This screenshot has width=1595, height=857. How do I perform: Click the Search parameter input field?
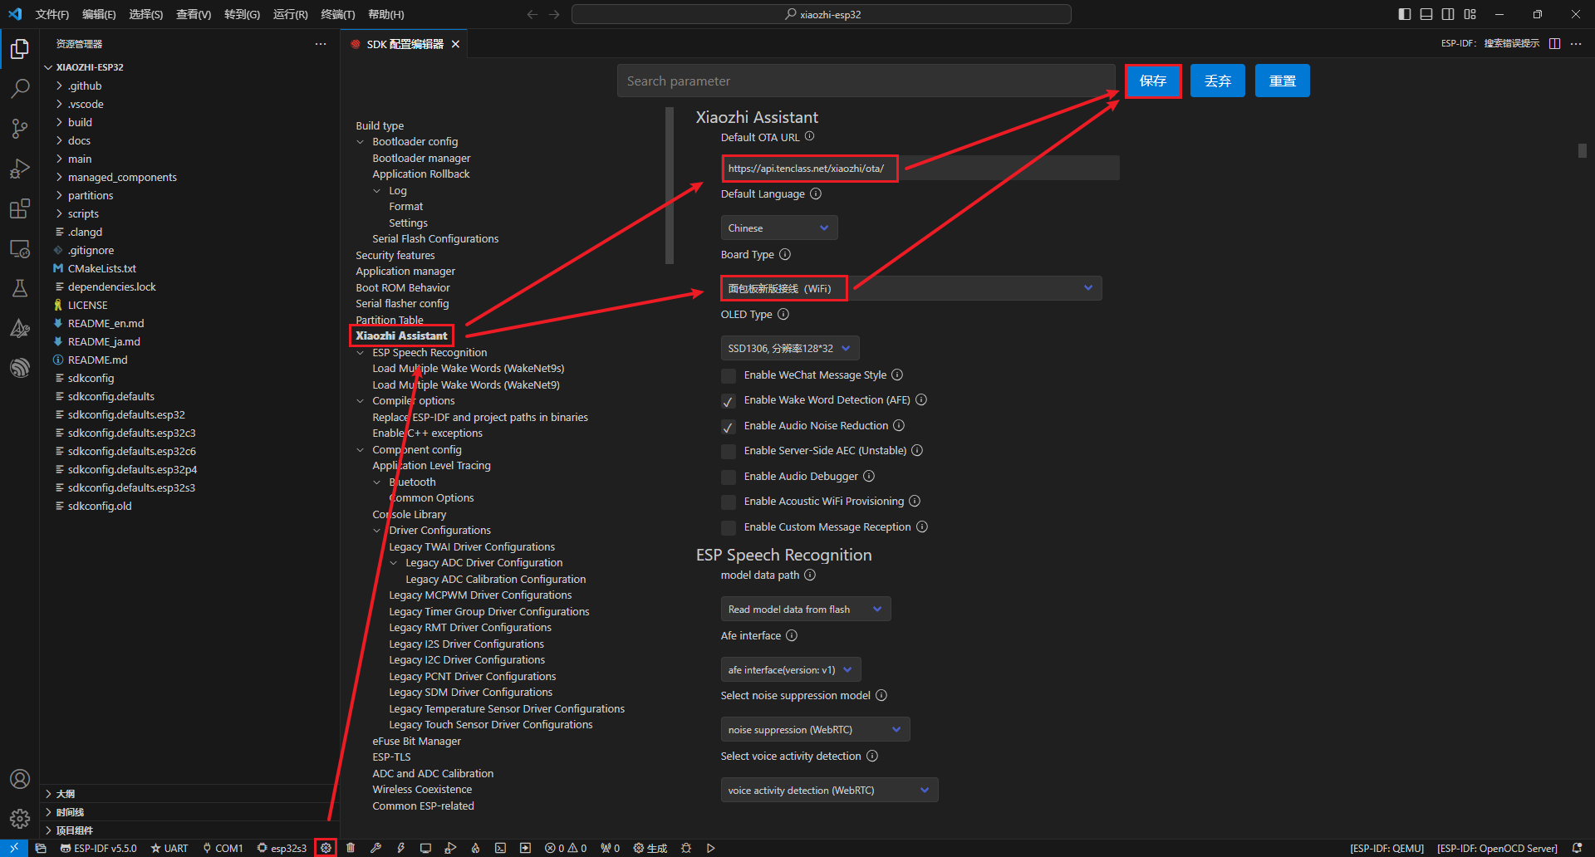pyautogui.click(x=864, y=81)
